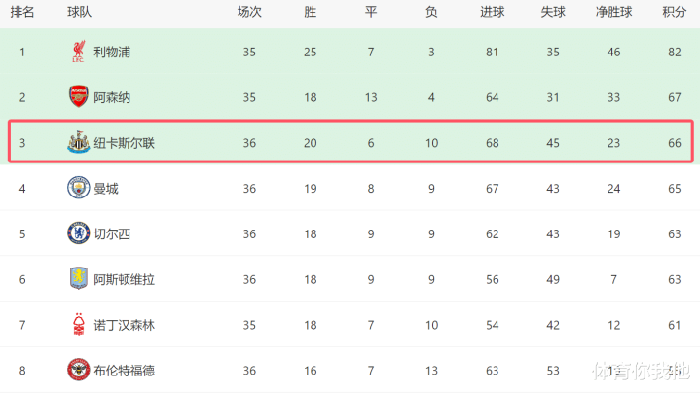Click the 失球 column header
This screenshot has width=700, height=393.
tap(553, 12)
